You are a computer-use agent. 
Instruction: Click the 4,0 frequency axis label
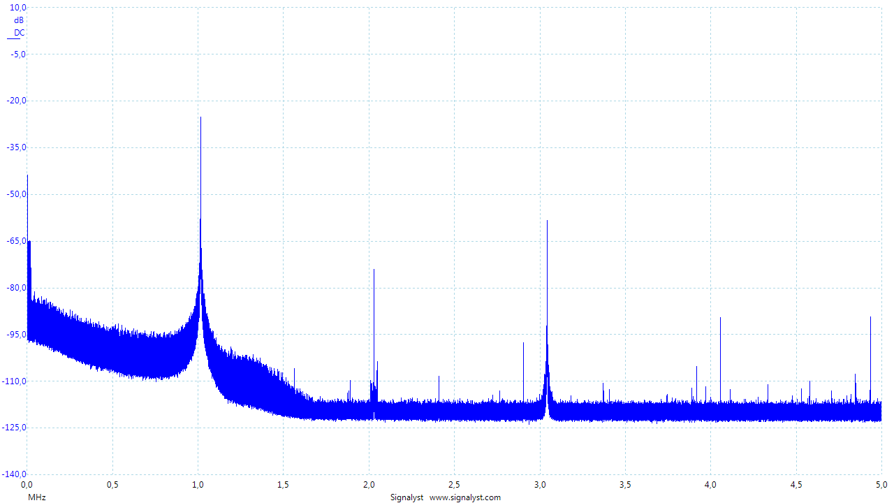[711, 484]
